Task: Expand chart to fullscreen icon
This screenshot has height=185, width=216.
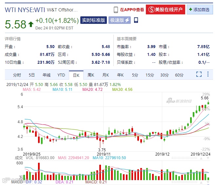Action: click(x=199, y=74)
